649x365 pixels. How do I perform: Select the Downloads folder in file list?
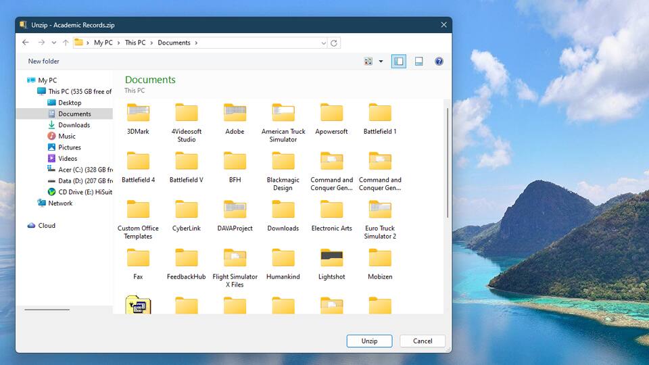(x=283, y=216)
